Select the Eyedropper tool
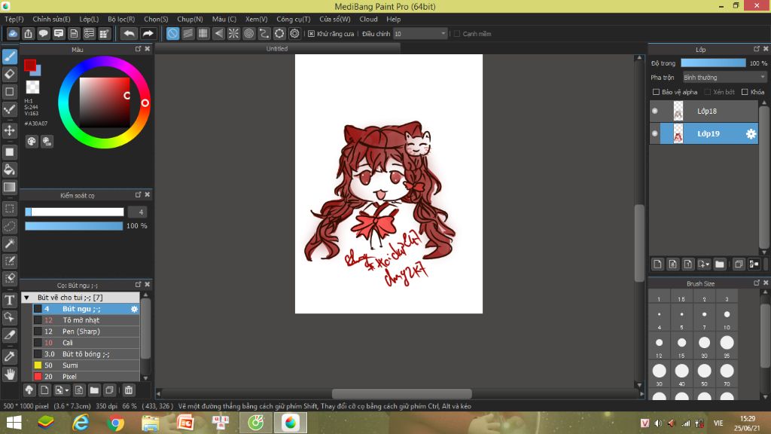Image resolution: width=771 pixels, height=434 pixels. click(x=9, y=356)
